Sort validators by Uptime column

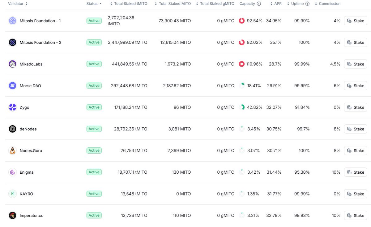(x=296, y=4)
